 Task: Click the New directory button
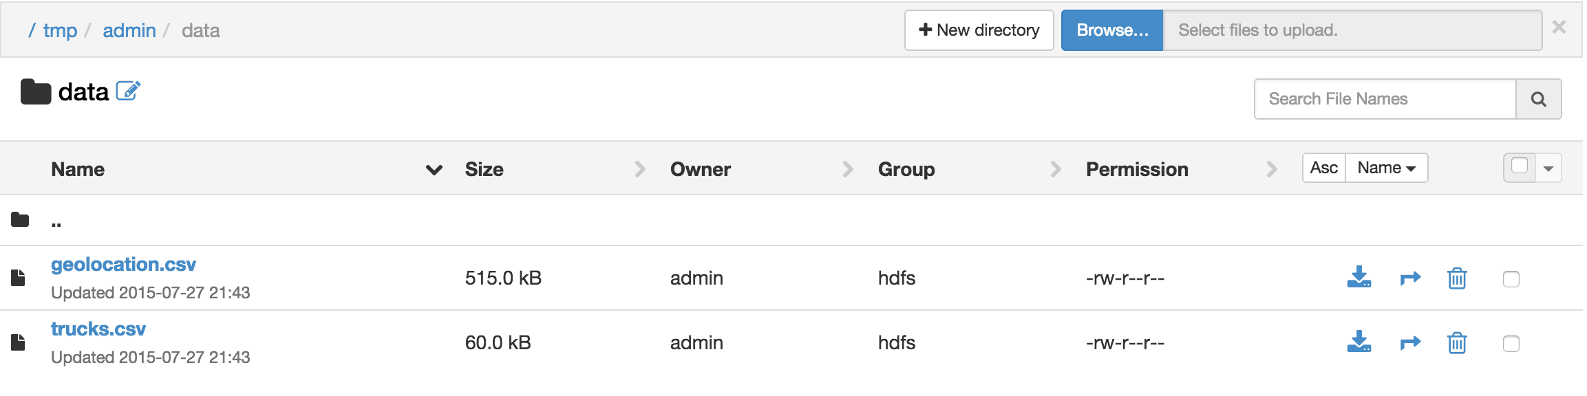click(979, 30)
